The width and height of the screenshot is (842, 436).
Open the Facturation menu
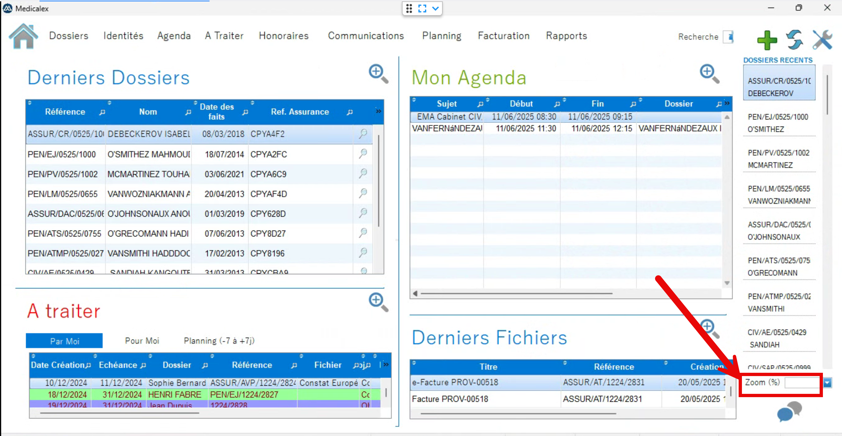tap(503, 36)
